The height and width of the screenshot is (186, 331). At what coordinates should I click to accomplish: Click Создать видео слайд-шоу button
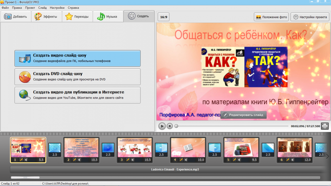tap(78, 58)
